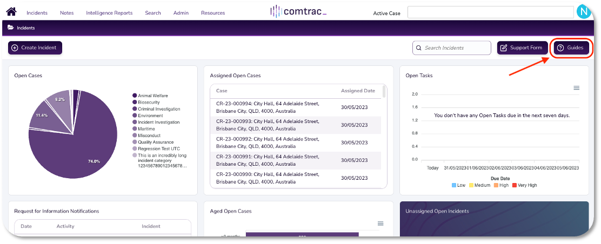Open case CR-23-000994 in Assigned Open Cases
The image size is (601, 244).
pyautogui.click(x=268, y=107)
